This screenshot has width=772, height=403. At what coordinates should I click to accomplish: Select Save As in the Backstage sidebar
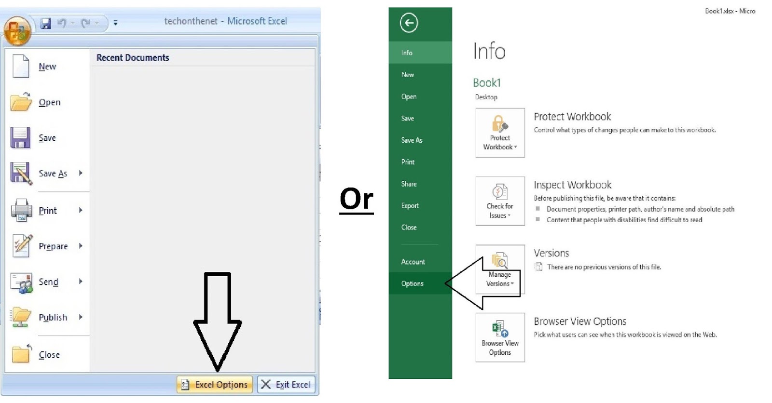pos(420,140)
